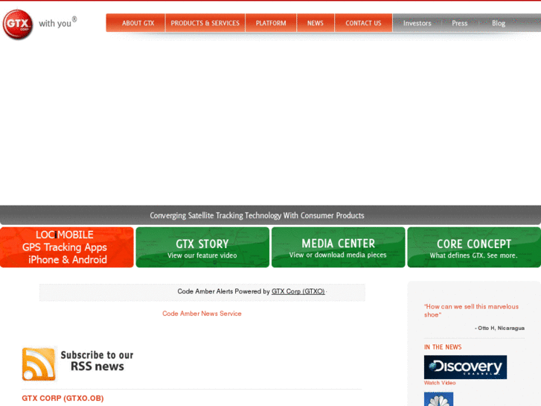Click the NBC peacock logo thumbnail
Image resolution: width=541 pixels, height=406 pixels.
click(x=438, y=399)
